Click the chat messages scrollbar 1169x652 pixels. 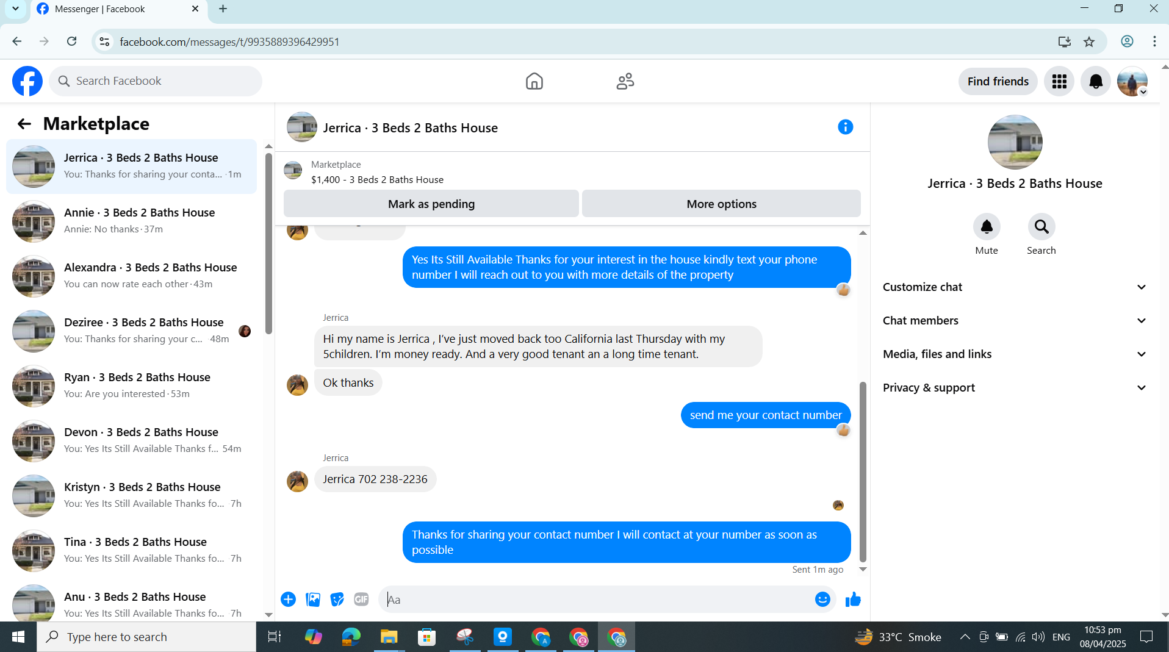pos(863,471)
